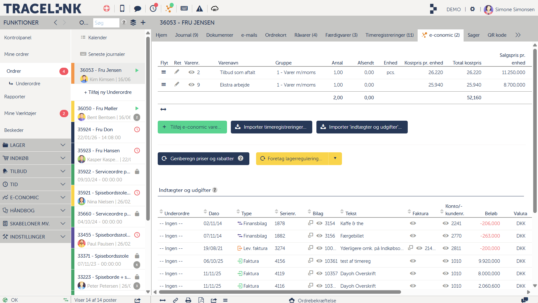The height and width of the screenshot is (303, 538).
Task: Click the warning triangle icon in header
Action: (200, 9)
